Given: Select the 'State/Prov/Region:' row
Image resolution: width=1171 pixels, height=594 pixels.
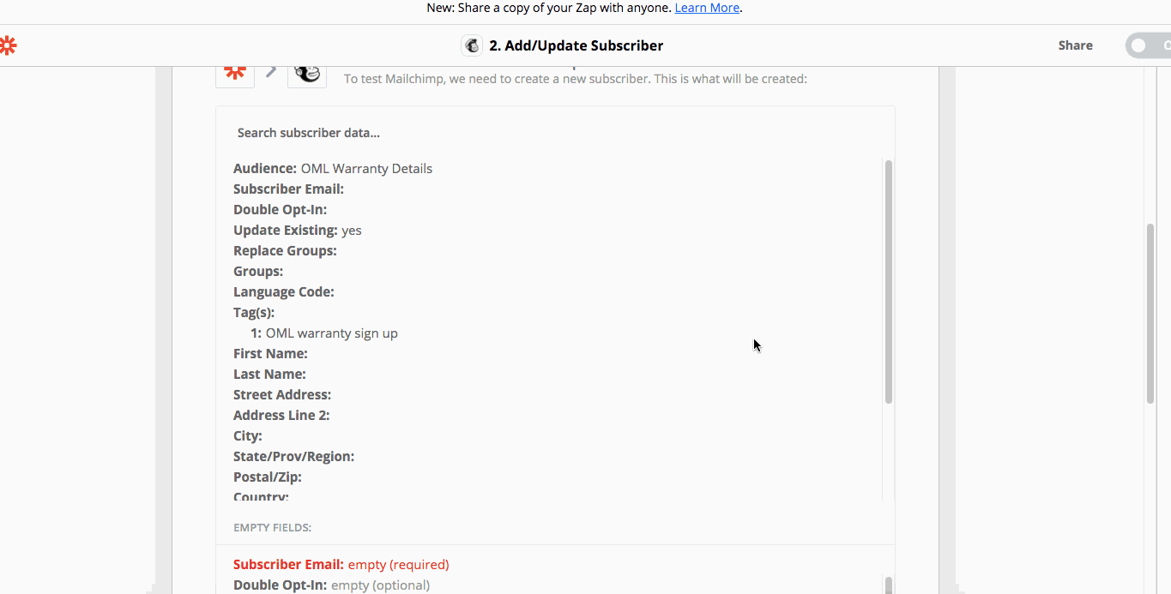Looking at the screenshot, I should 293,457.
